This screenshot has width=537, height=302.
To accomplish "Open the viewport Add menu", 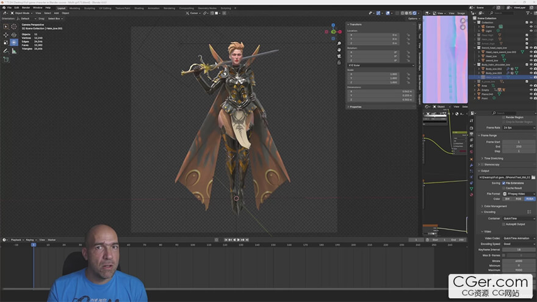I will [56, 13].
